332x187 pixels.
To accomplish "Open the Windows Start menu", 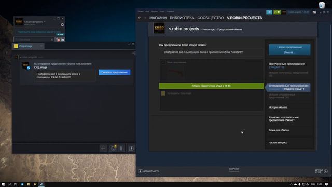I will pos(3,184).
